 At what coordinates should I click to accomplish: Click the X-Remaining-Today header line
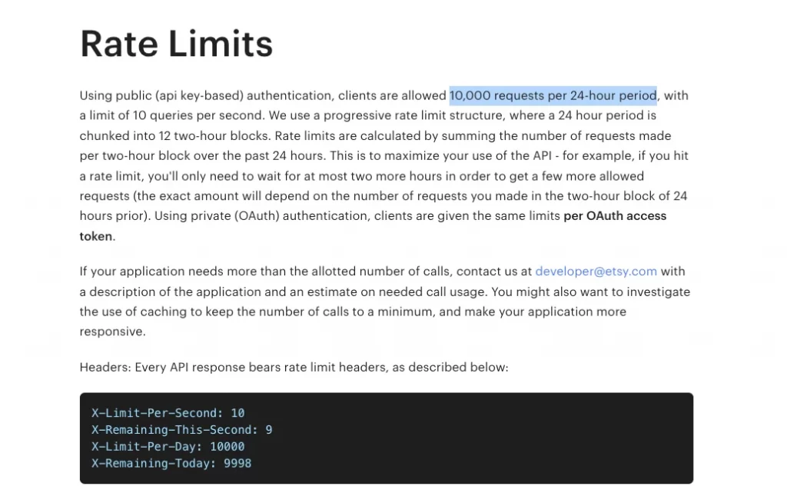click(171, 464)
